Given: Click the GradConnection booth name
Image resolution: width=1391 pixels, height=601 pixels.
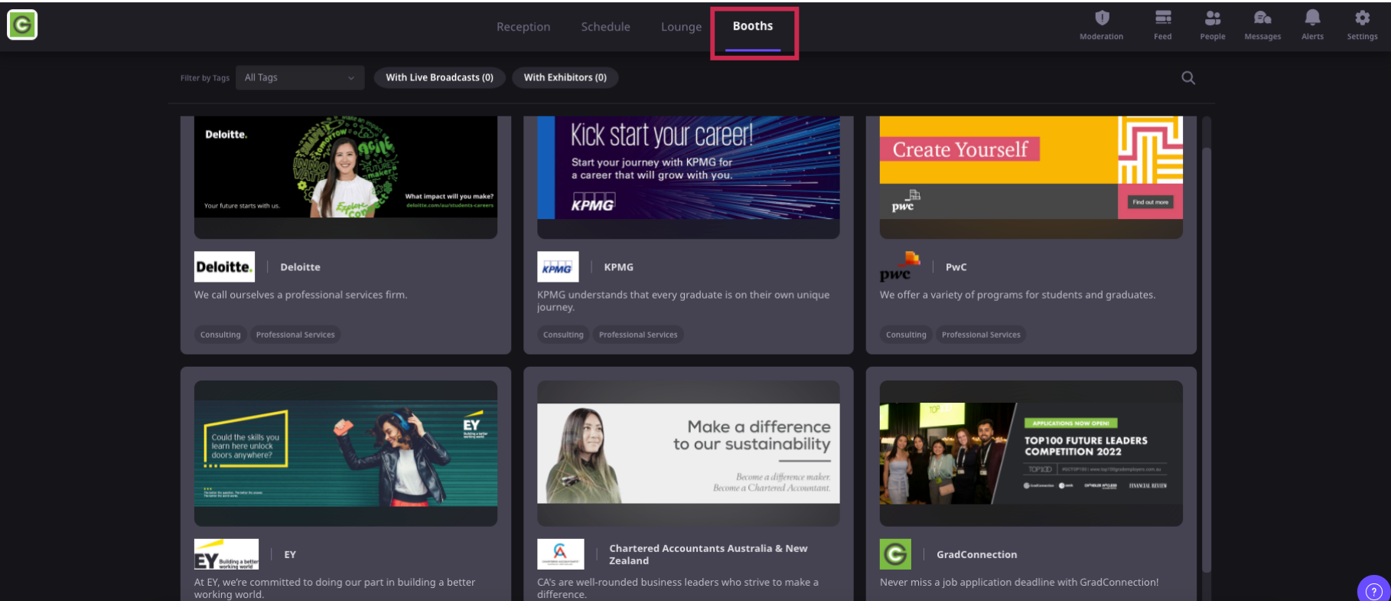Looking at the screenshot, I should 976,554.
